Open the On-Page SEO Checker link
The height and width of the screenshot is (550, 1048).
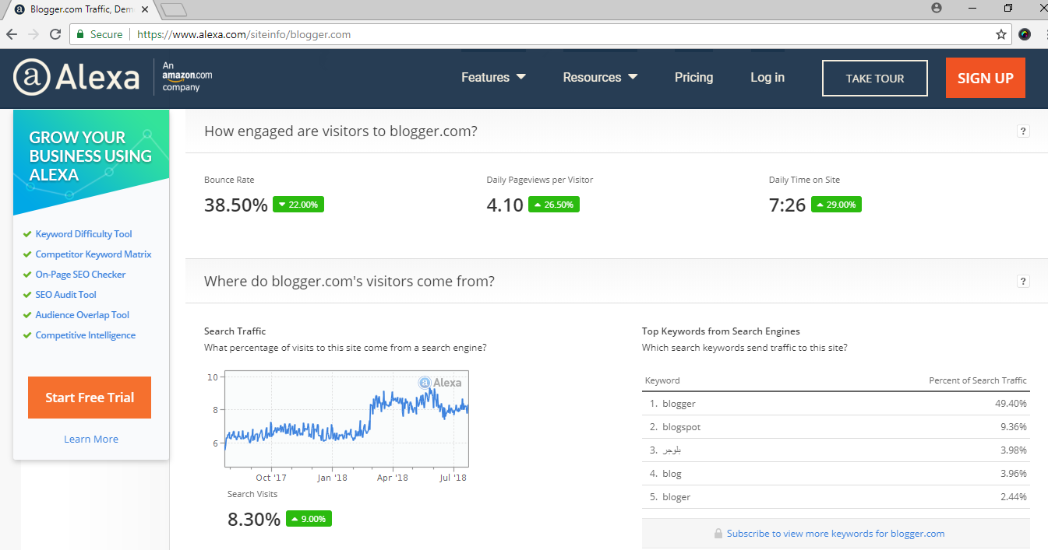(x=80, y=275)
